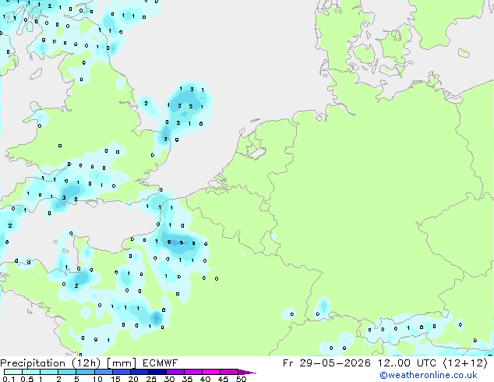Select the 30–35 mm violet legend box
The height and width of the screenshot is (382, 494).
click(175, 372)
